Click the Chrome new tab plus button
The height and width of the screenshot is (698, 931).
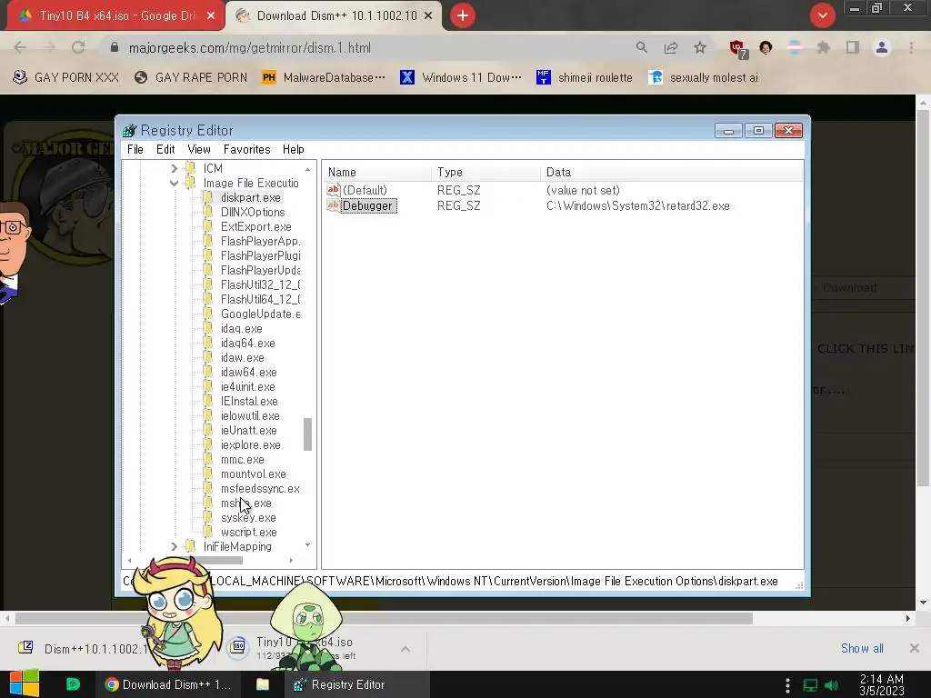463,15
